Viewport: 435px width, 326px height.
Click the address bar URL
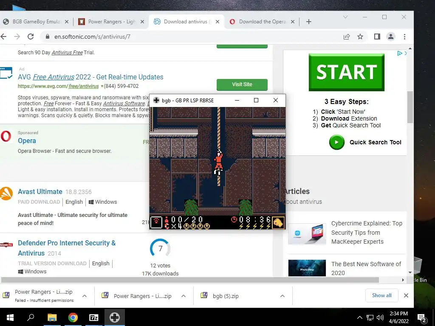pyautogui.click(x=92, y=37)
